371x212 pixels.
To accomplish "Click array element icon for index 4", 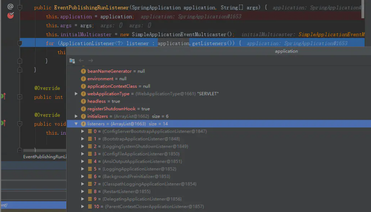I will click(90, 162).
